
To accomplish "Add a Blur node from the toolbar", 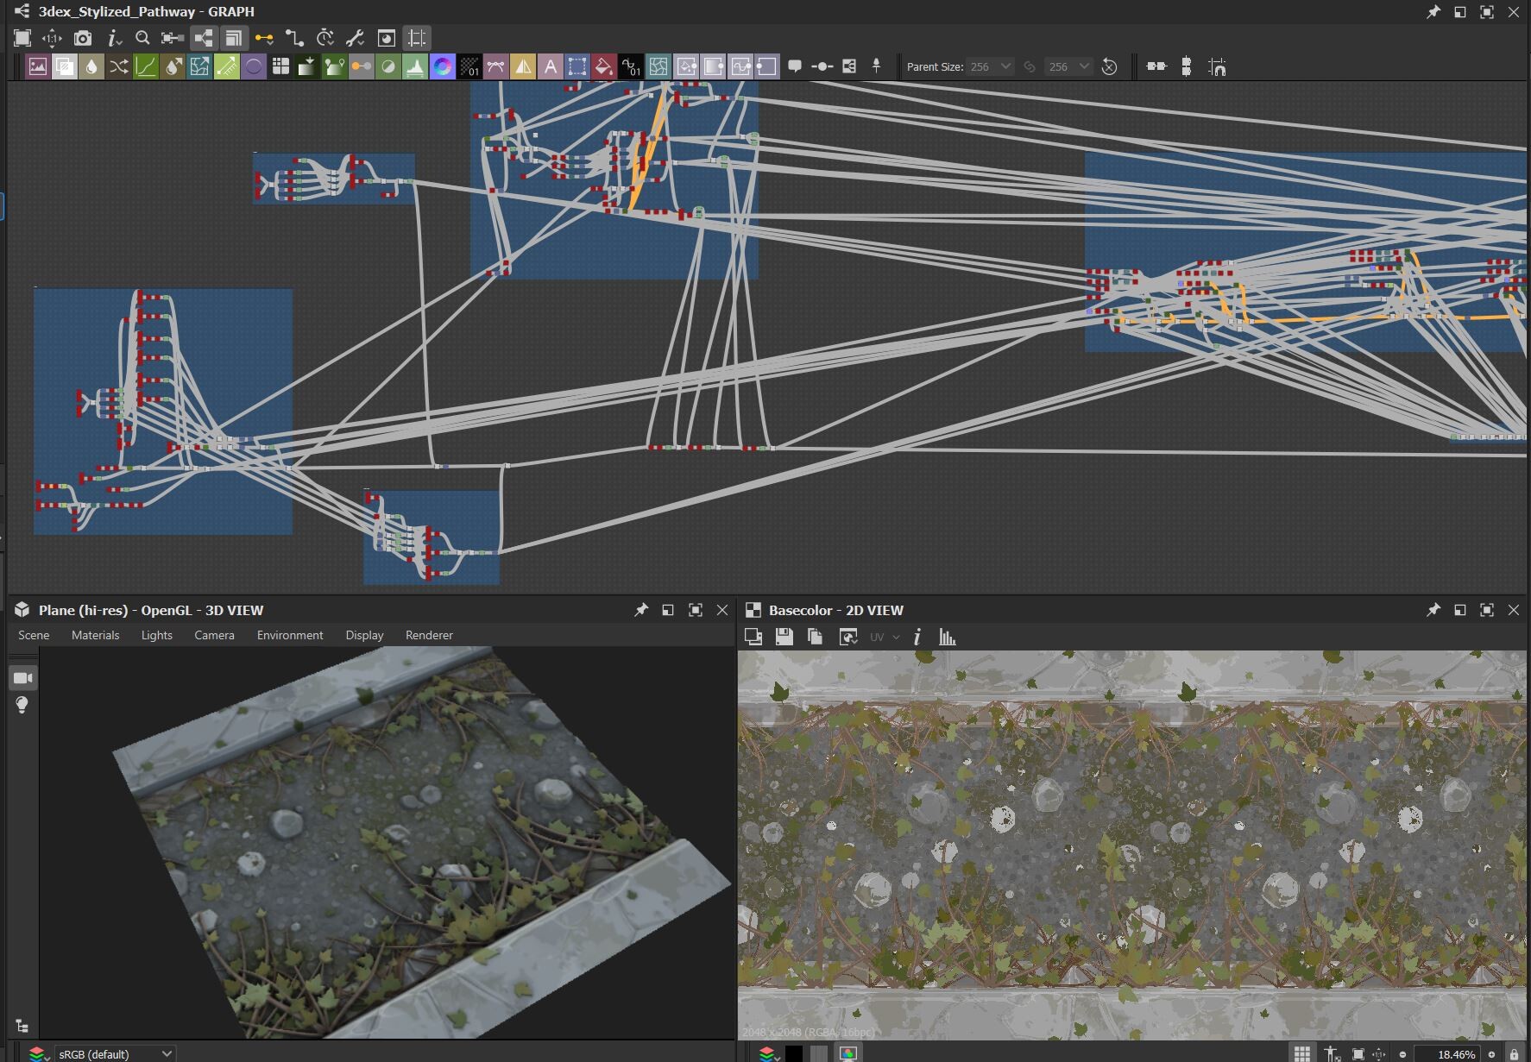I will click(91, 66).
